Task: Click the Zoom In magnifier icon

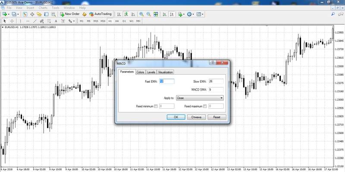Action: pyautogui.click(x=141, y=14)
